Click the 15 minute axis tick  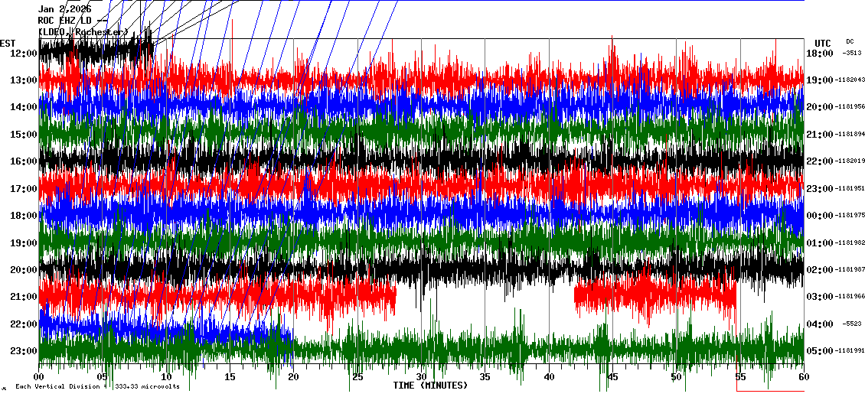[x=230, y=377]
